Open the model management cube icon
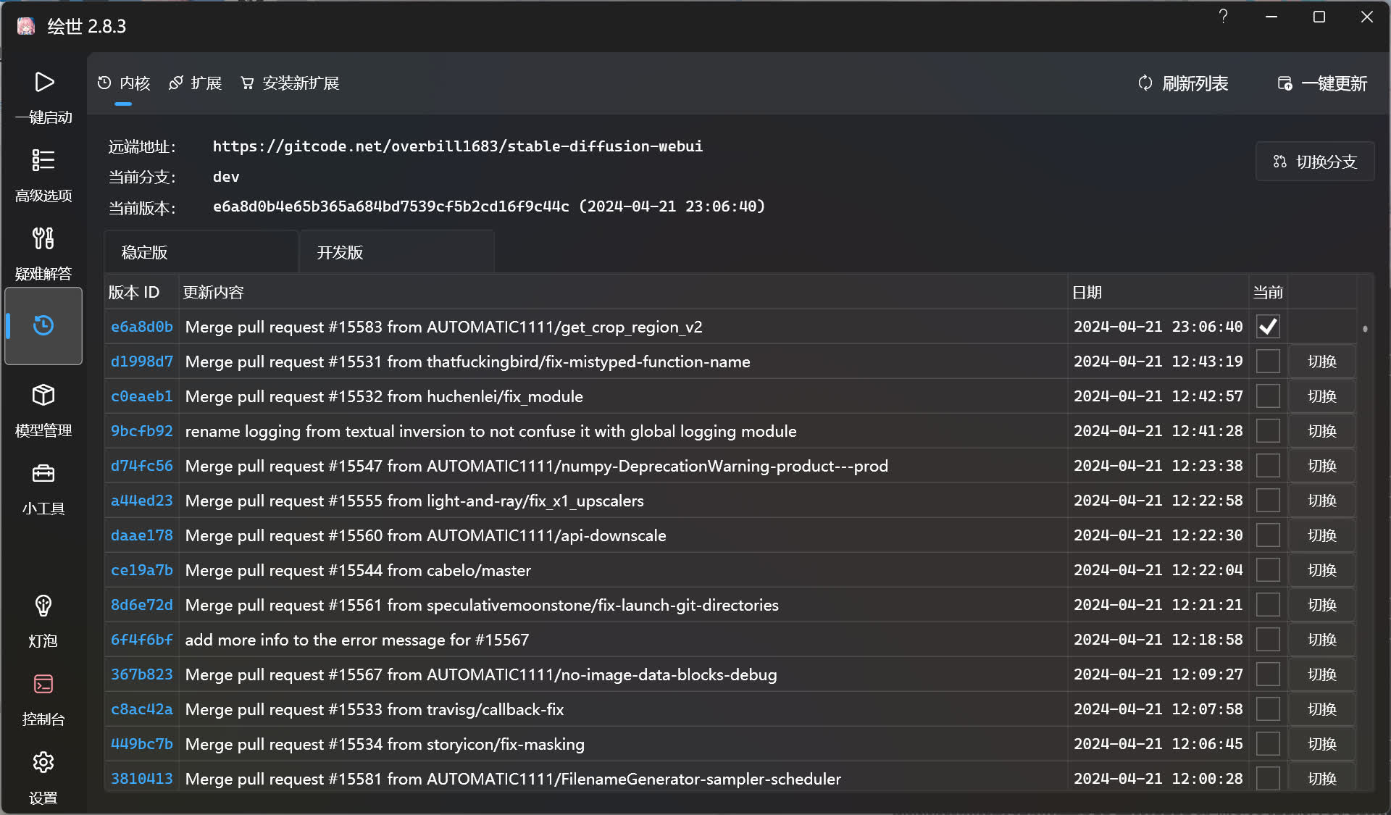The width and height of the screenshot is (1391, 815). pos(43,395)
